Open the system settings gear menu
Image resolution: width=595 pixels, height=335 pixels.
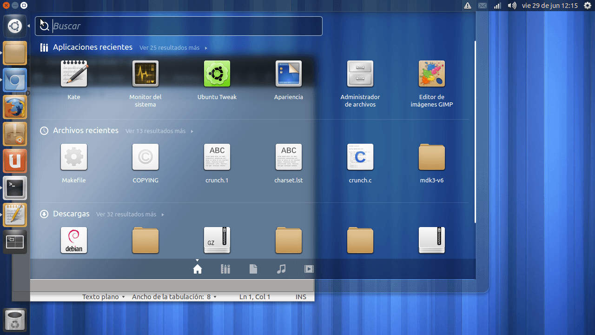point(587,6)
